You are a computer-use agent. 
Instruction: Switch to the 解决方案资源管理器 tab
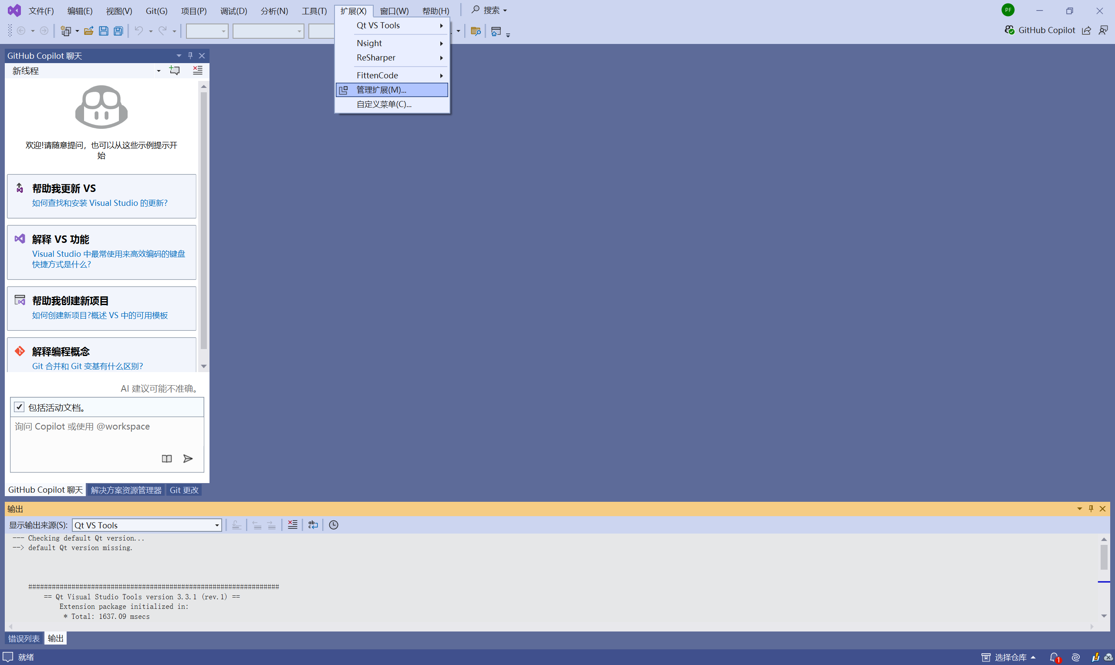126,490
